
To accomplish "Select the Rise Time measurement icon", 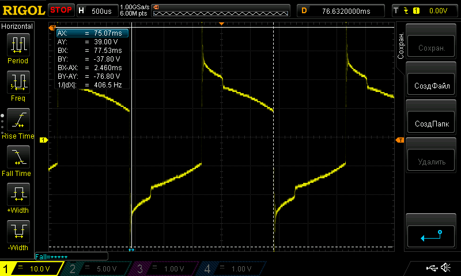I will (18, 120).
